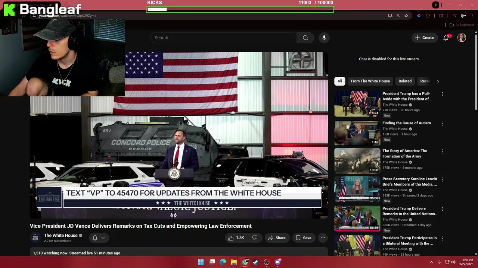The width and height of the screenshot is (478, 268).
Task: Open the account avatar menu
Action: pyautogui.click(x=462, y=38)
